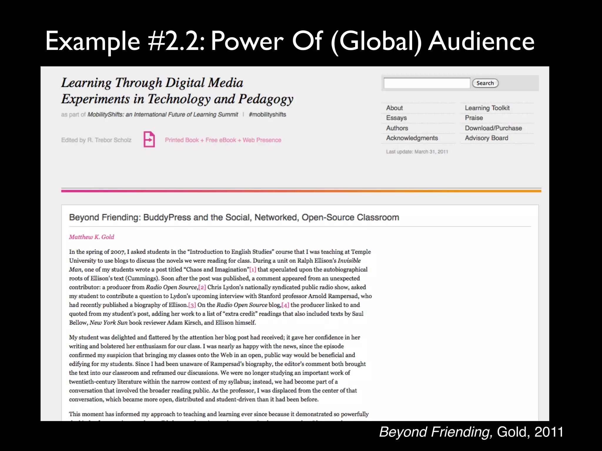The width and height of the screenshot is (602, 451).
Task: Click Printed Book + Free eBook + Web Presence
Action: (223, 140)
